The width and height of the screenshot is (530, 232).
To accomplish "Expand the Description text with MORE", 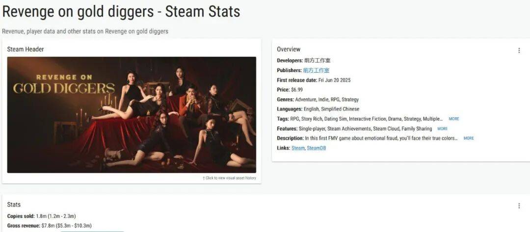I will point(469,138).
